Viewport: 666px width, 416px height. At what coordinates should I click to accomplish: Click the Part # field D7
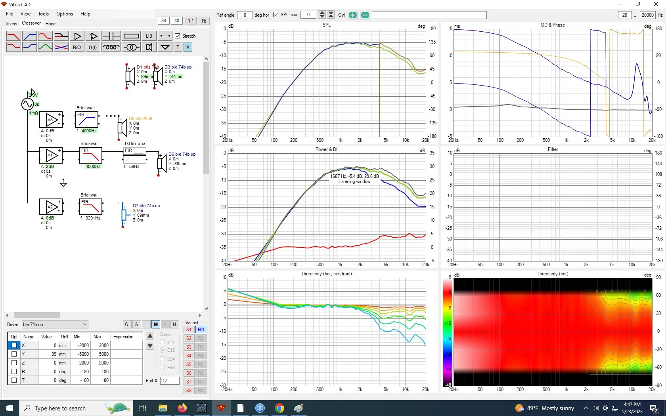pos(170,381)
